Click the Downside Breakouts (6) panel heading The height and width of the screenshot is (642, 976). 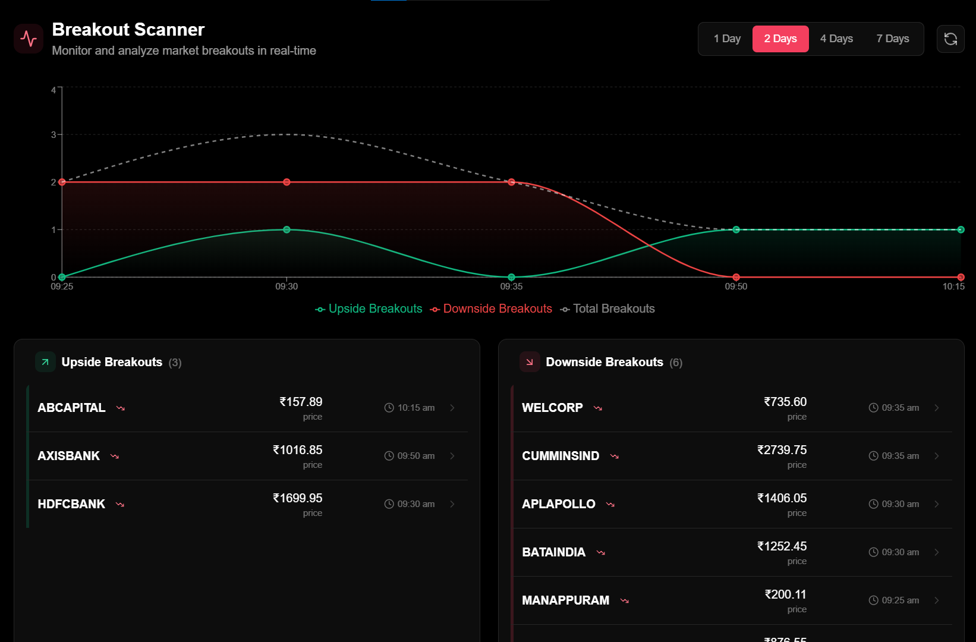coord(614,362)
